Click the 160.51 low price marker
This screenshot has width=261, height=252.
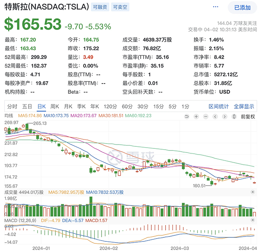pos(199,186)
